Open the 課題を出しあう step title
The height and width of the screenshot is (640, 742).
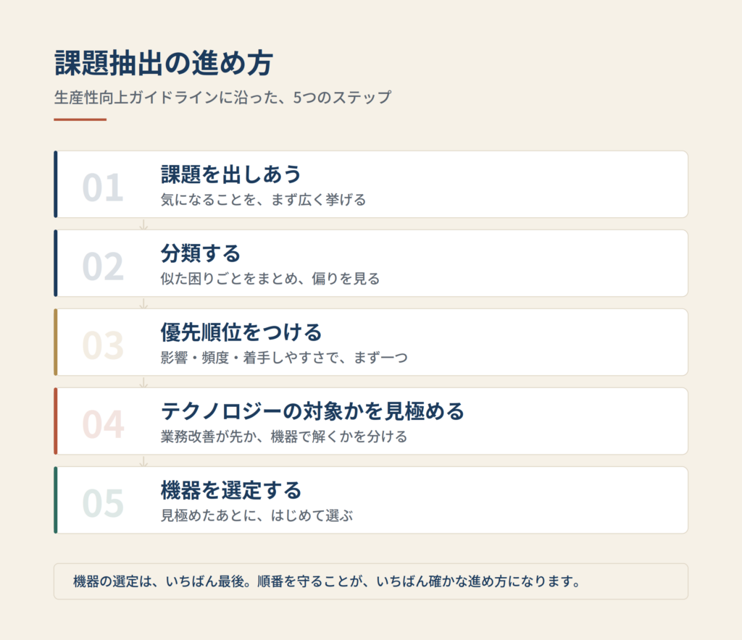tap(231, 174)
